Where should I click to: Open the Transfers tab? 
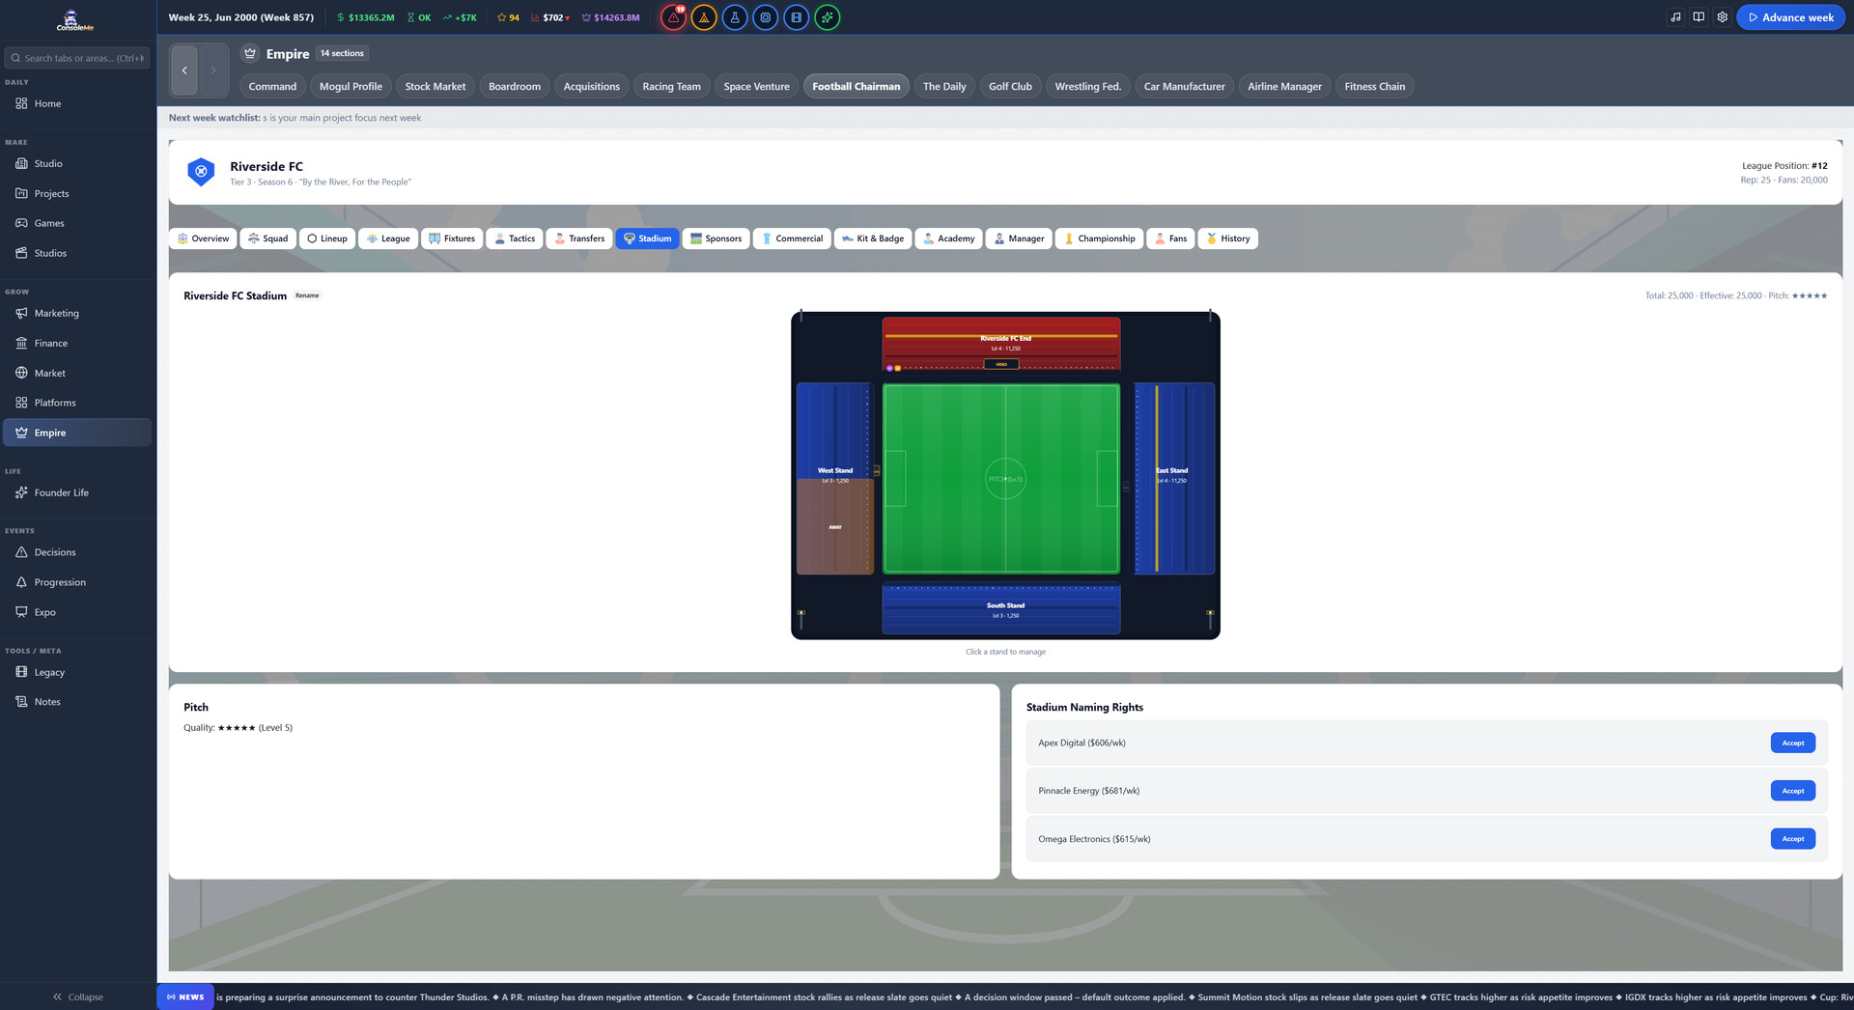pos(579,238)
